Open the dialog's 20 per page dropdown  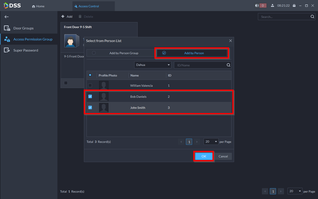(211, 142)
